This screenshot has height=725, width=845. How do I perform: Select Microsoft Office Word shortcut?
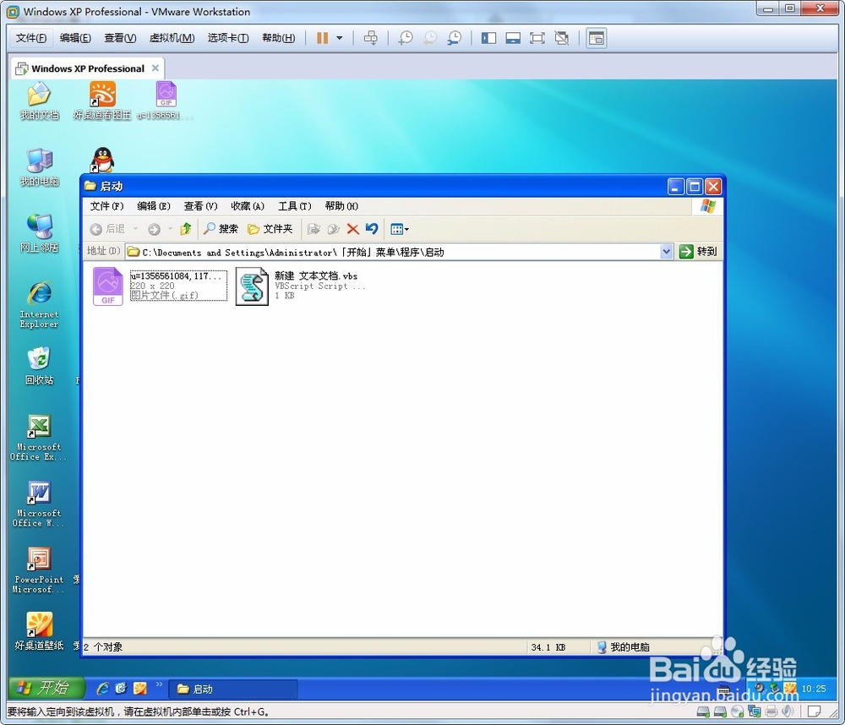coord(38,504)
